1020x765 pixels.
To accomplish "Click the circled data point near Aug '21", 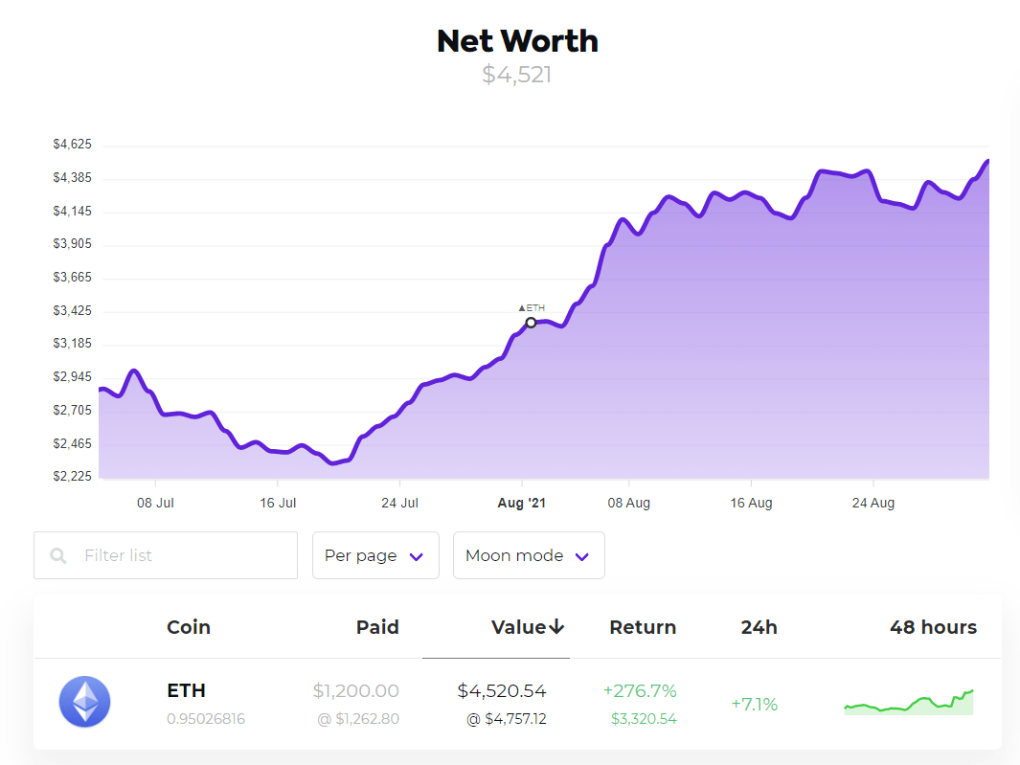I will point(531,324).
